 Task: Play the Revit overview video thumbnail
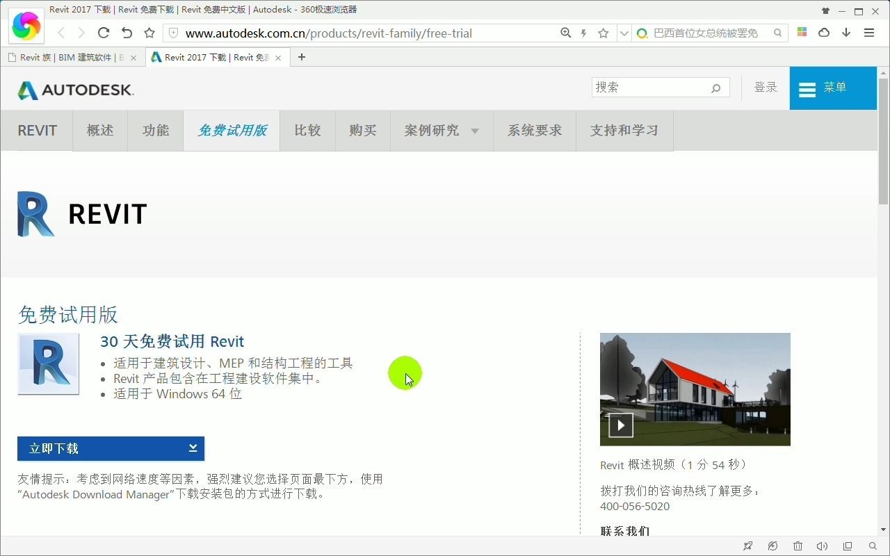pyautogui.click(x=620, y=425)
